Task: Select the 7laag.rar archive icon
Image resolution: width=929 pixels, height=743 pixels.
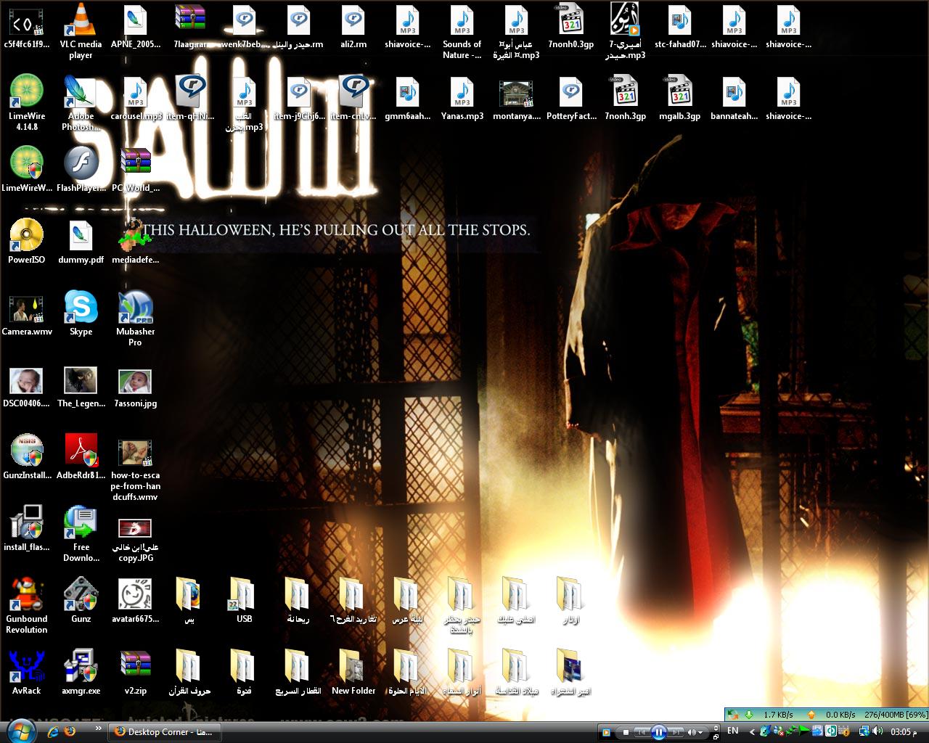Action: [x=190, y=26]
